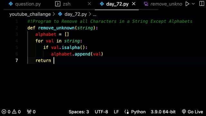The image size is (206, 116).
Task: Click the Python icon on question.py tab
Action: tap(11, 4)
